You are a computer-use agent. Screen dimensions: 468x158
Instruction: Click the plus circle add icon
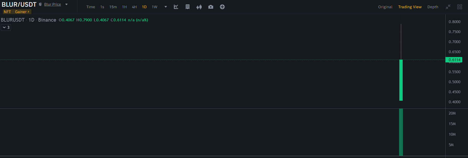pyautogui.click(x=222, y=7)
